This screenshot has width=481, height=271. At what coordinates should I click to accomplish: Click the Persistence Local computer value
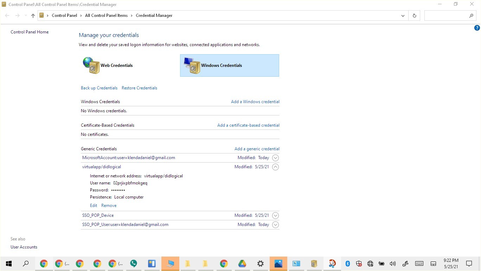click(129, 197)
